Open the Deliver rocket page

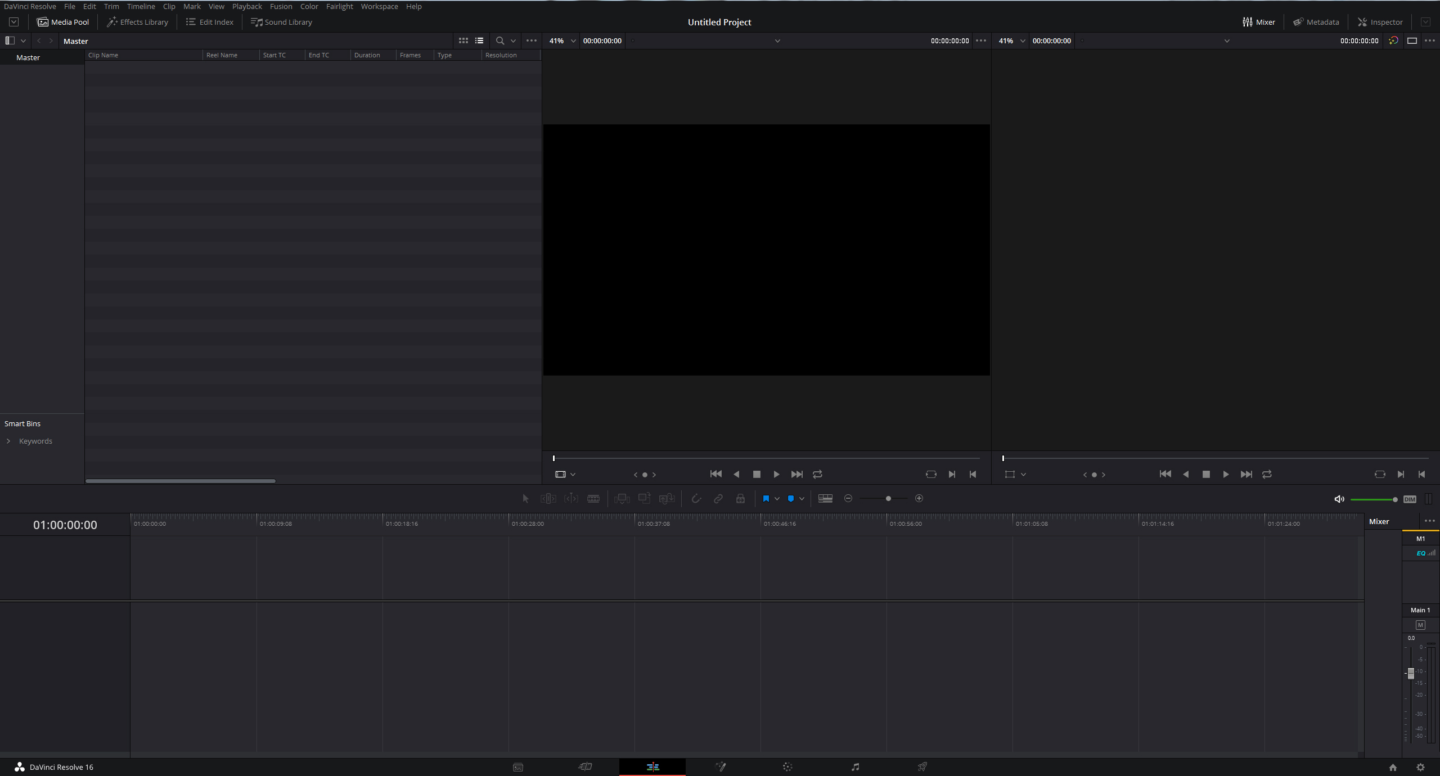tap(922, 767)
